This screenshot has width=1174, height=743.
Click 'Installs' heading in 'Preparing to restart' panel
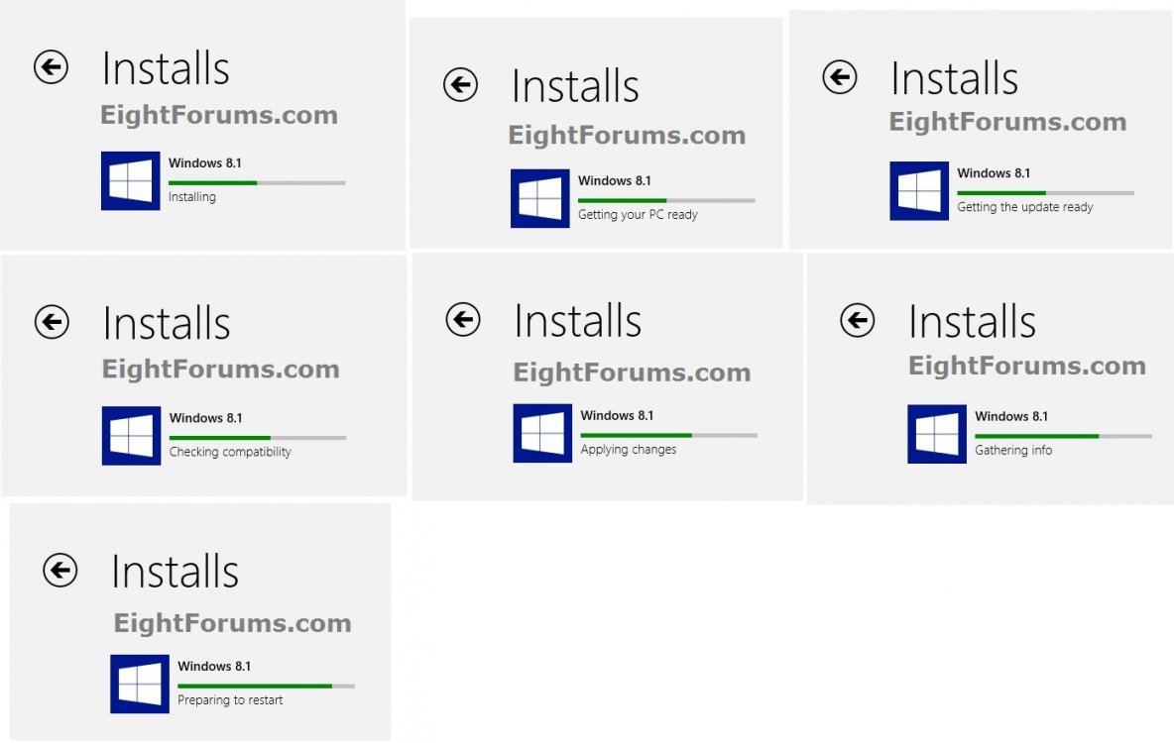[x=175, y=572]
